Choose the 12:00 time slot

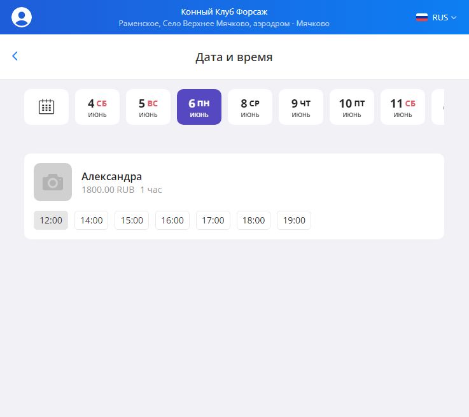[51, 220]
